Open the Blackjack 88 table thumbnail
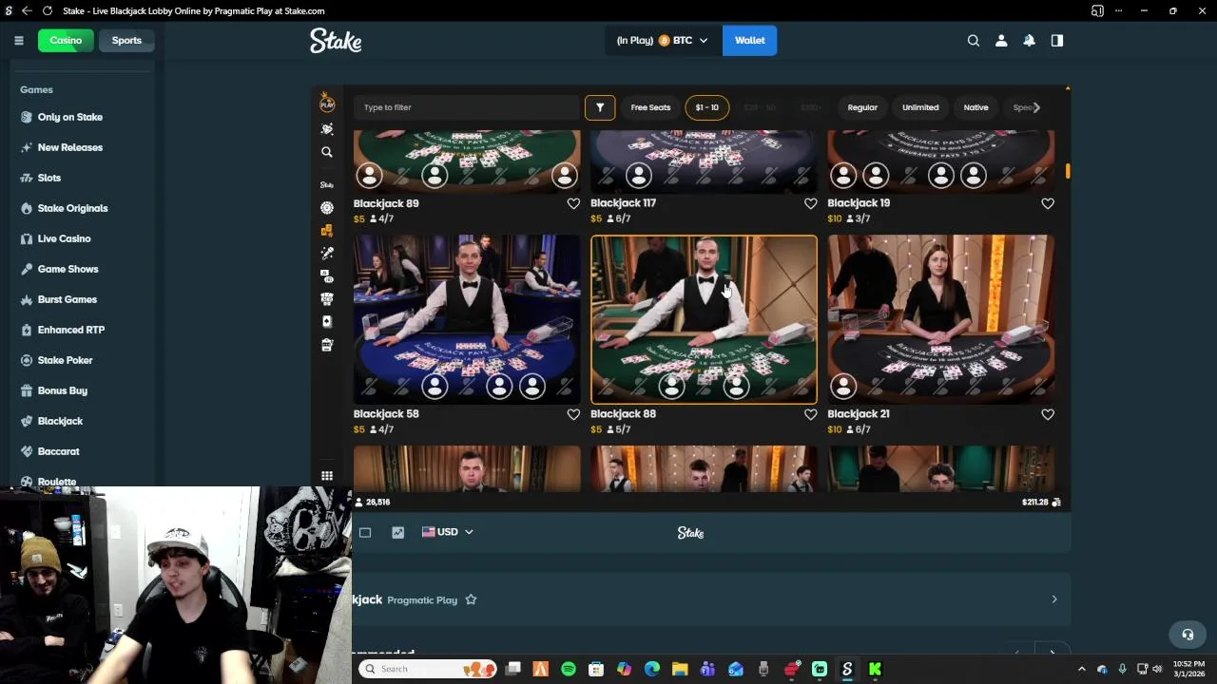This screenshot has width=1217, height=684. (x=704, y=319)
